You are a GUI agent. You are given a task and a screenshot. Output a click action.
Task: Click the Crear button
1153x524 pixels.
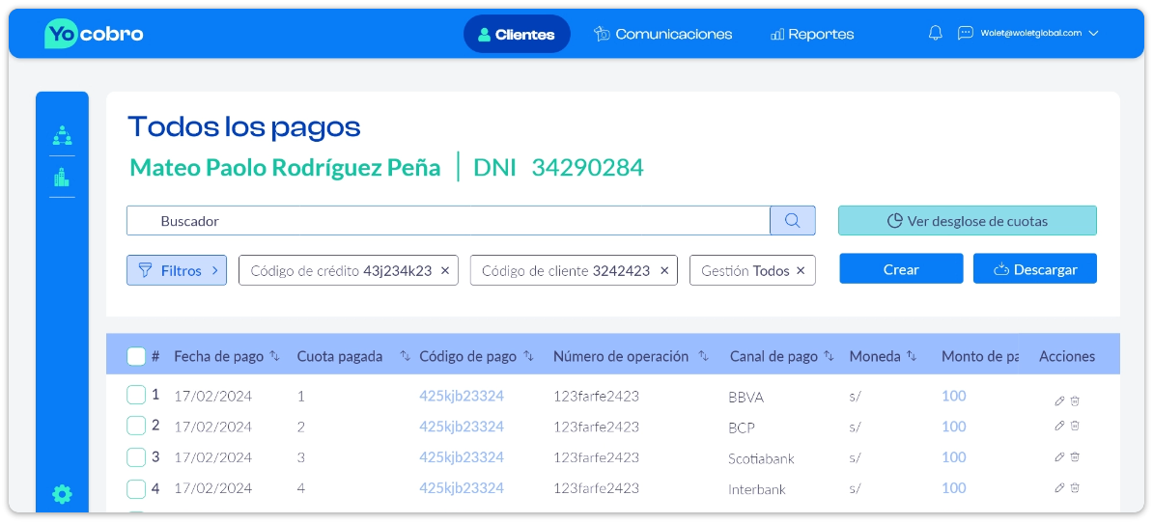coord(901,269)
